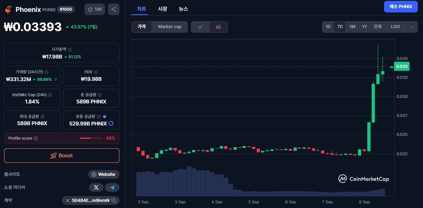Click info icon beside Vol/Mkt Cap (24h)
Screen dimensions: 423x208
[x=50, y=95]
